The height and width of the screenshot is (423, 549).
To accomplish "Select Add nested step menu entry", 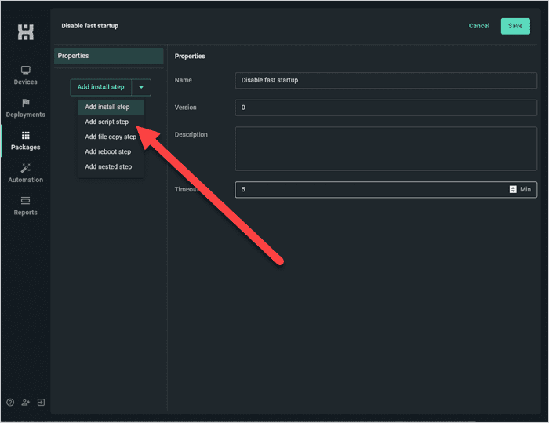I will [x=111, y=167].
